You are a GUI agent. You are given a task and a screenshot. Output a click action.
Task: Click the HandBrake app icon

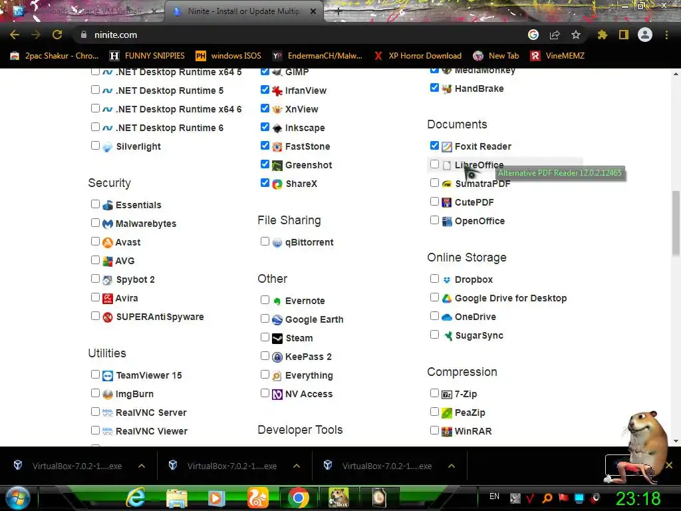point(446,88)
